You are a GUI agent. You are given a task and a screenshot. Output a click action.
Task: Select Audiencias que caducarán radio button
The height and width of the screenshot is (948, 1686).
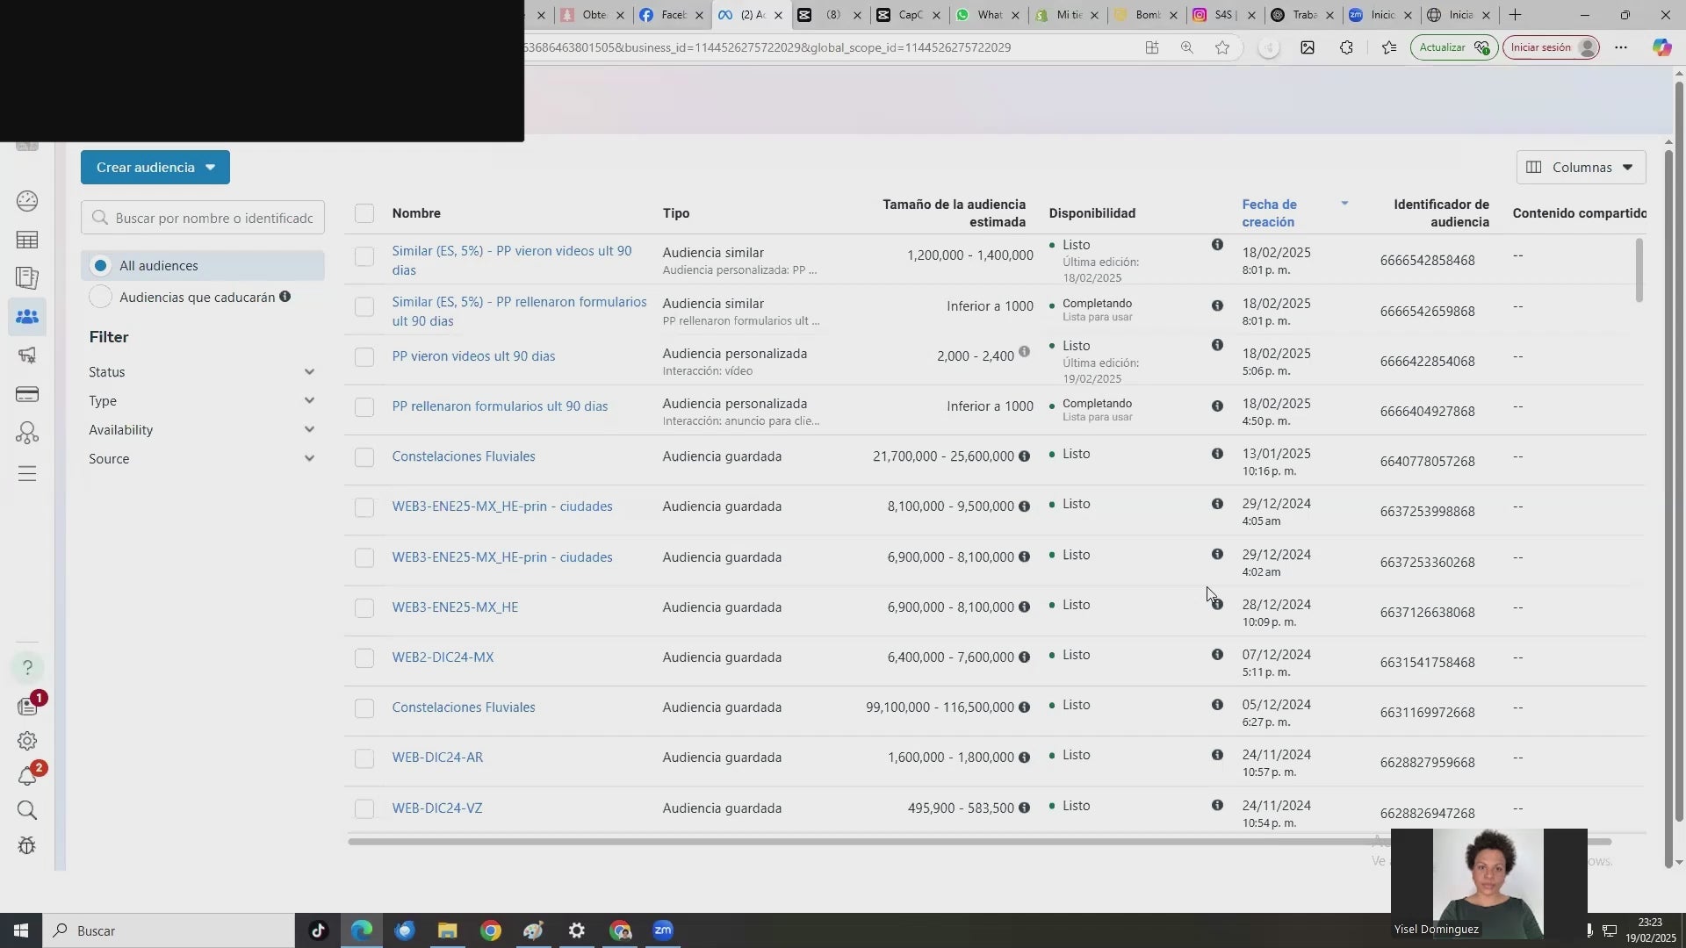tap(101, 298)
